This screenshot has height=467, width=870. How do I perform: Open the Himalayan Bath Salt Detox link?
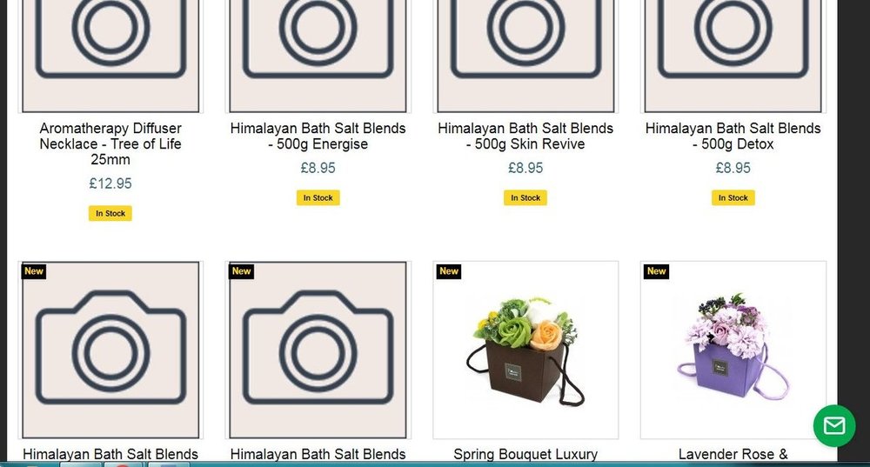733,136
